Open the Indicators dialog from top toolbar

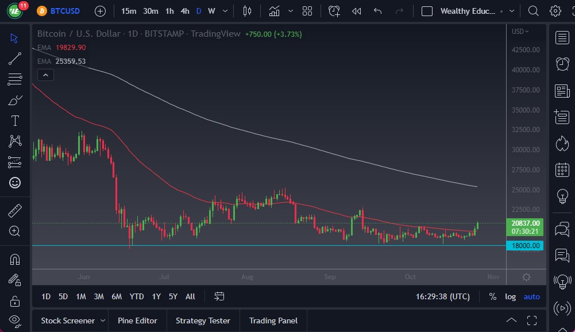(274, 10)
